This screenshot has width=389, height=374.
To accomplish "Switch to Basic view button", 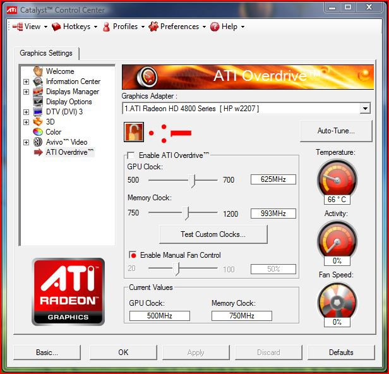I will tap(47, 353).
